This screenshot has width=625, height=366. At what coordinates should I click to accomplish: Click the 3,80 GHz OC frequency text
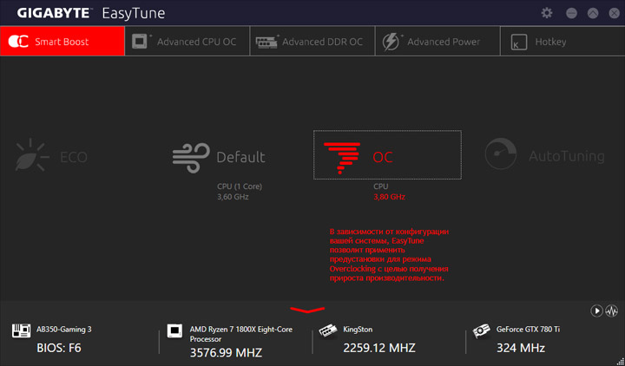389,197
